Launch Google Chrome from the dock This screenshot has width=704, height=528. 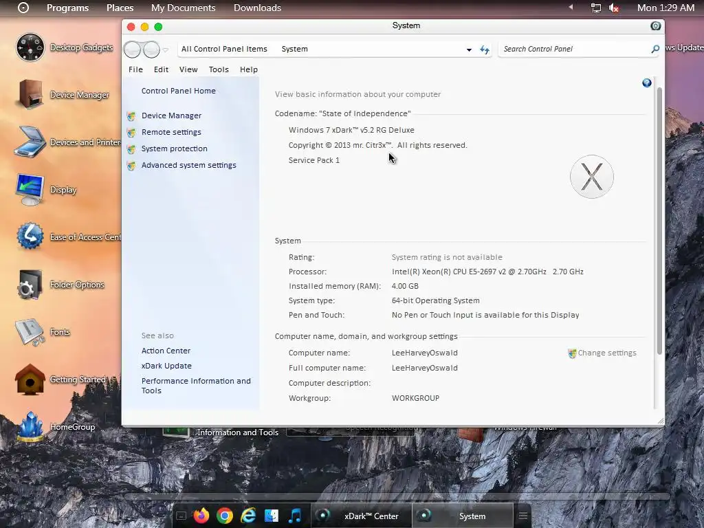225,516
